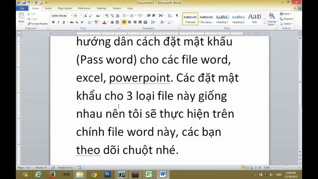Apply Heading 2 style

[238, 19]
